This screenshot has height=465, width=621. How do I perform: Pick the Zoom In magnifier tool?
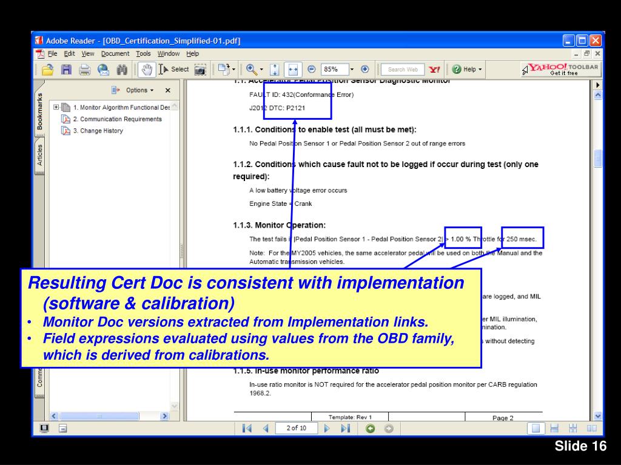click(x=251, y=69)
